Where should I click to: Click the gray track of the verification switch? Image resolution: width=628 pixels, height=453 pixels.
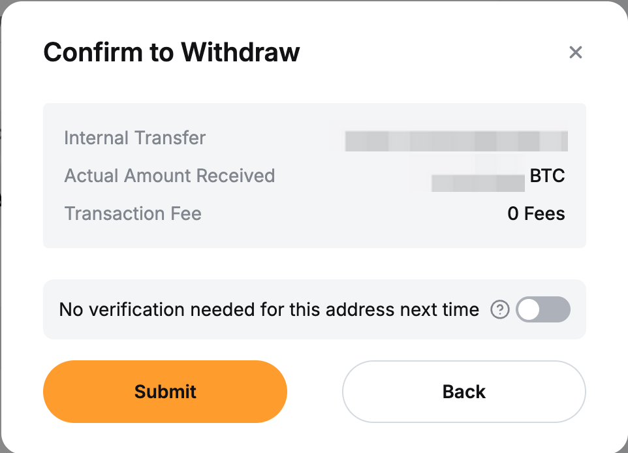556,310
